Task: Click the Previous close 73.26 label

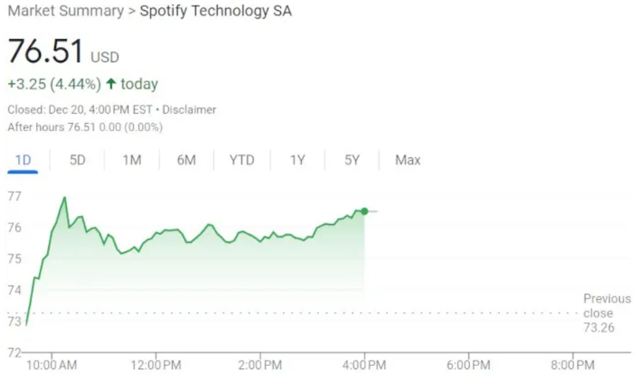Action: click(606, 313)
